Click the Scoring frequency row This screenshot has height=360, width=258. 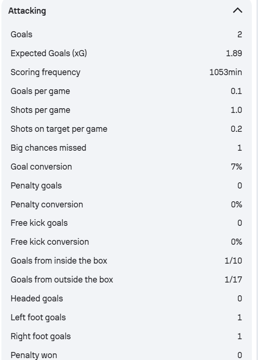click(x=126, y=72)
